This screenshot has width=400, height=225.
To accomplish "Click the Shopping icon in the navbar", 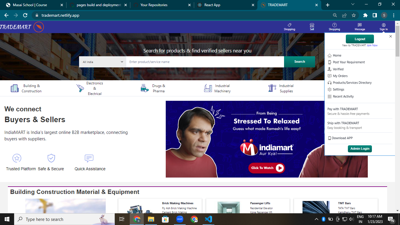I will (x=289, y=26).
